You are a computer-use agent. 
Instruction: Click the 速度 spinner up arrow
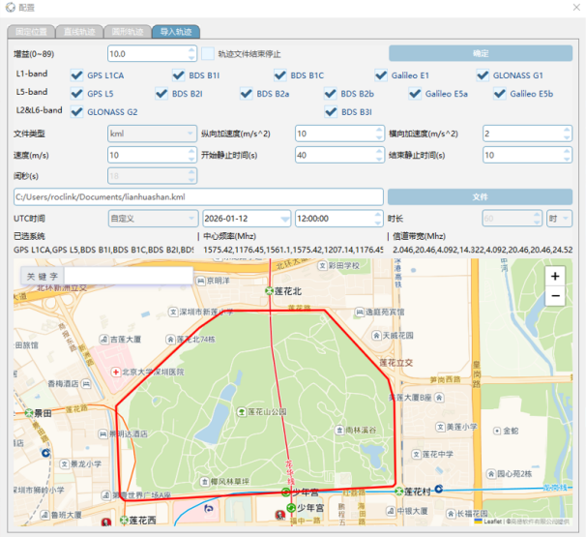(x=191, y=151)
